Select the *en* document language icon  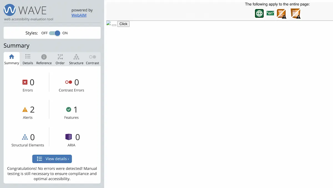(x=270, y=13)
